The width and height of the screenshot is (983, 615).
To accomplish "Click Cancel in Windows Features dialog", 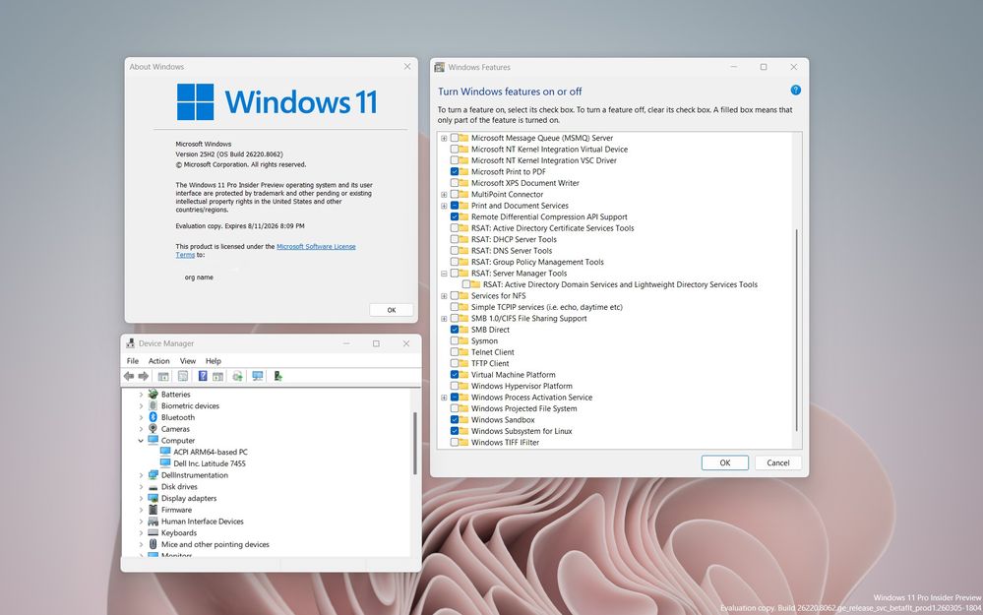I will [x=778, y=462].
